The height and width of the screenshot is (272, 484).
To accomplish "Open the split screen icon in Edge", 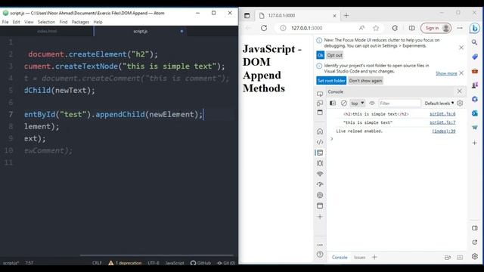I will 411,28.
